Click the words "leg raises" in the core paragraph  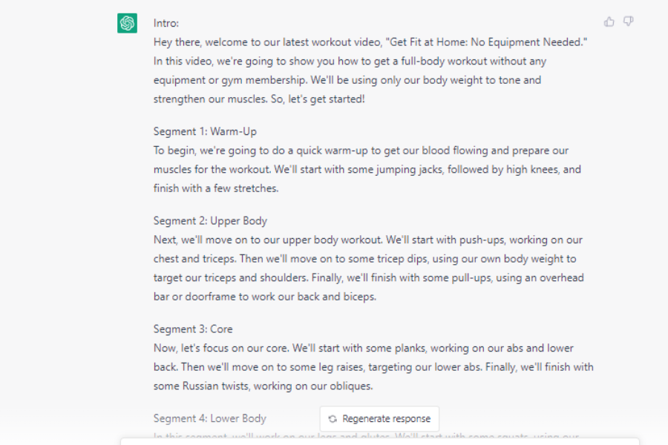341,367
